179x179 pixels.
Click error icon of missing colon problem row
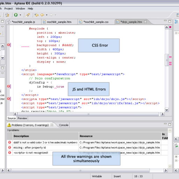click(x=9, y=148)
